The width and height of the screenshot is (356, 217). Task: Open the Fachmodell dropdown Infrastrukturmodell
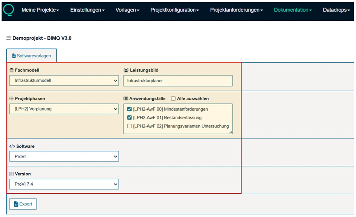64,80
